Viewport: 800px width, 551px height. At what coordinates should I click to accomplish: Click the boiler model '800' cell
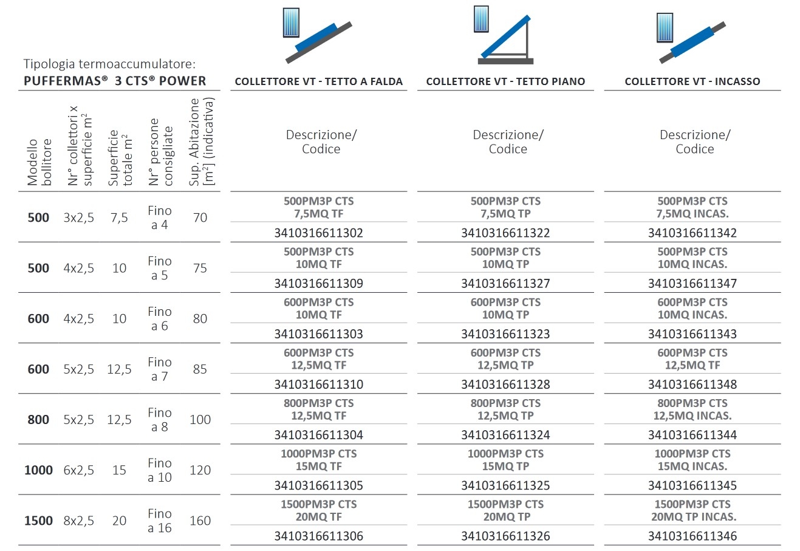(39, 420)
